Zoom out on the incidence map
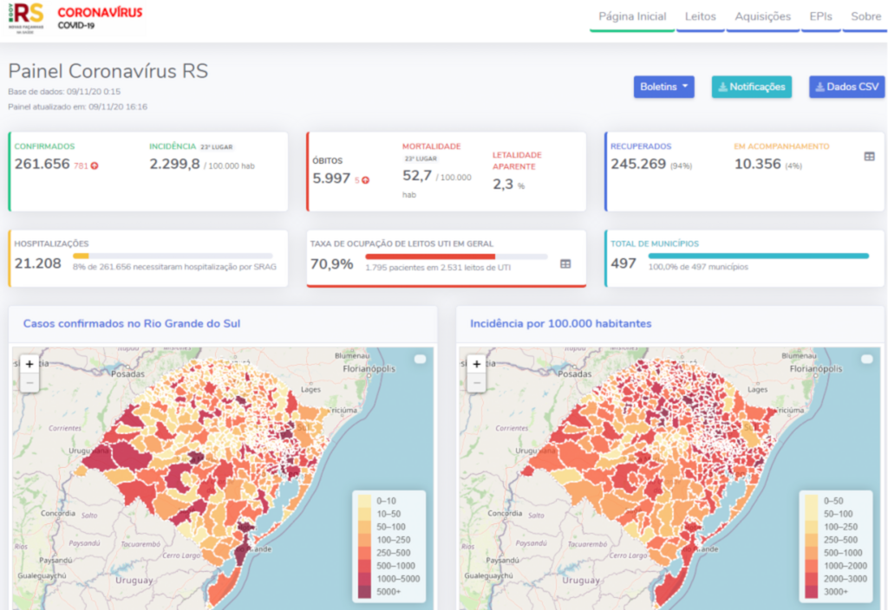 (476, 382)
